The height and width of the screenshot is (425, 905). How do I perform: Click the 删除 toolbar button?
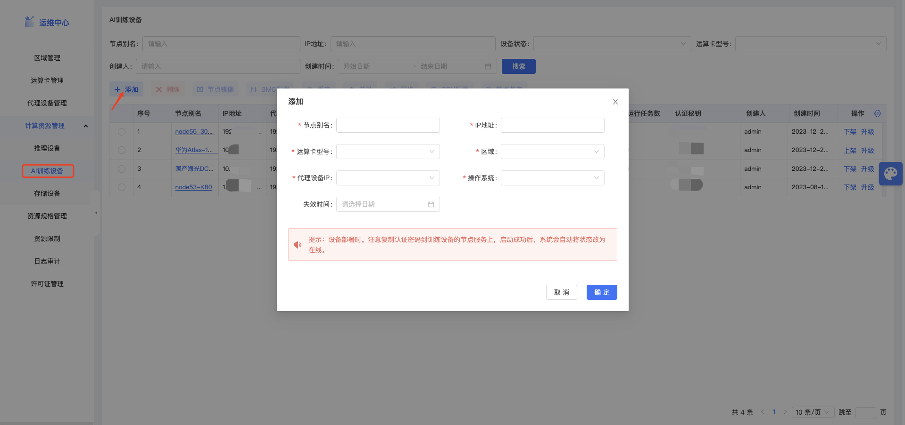167,89
